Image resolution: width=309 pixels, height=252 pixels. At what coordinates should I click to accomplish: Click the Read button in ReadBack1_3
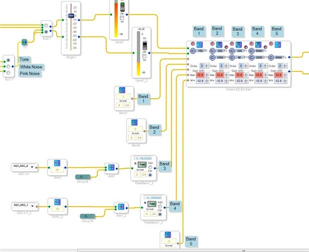152,204
